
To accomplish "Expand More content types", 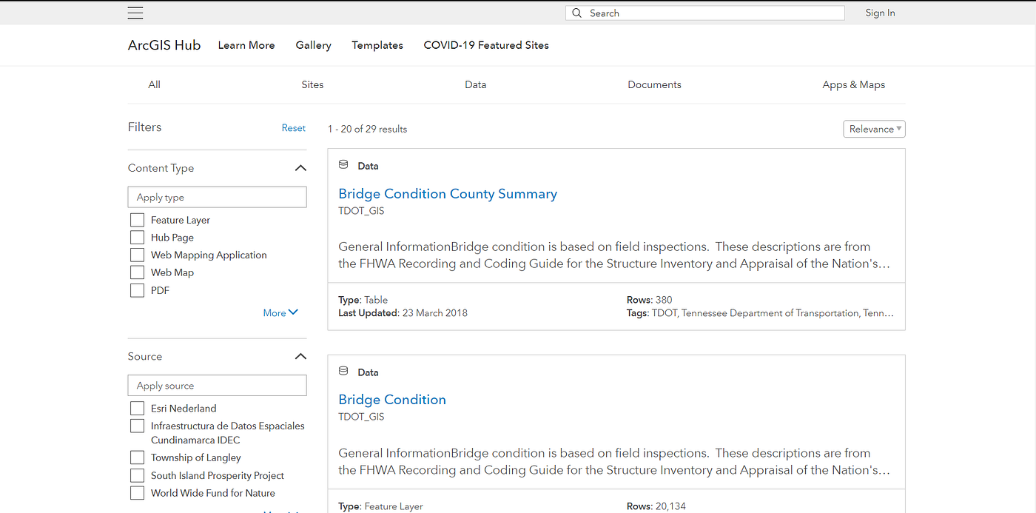I will click(280, 313).
